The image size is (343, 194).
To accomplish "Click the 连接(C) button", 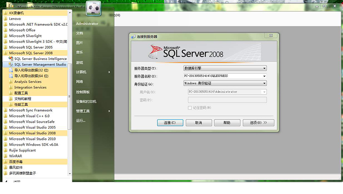I will click(x=170, y=123).
